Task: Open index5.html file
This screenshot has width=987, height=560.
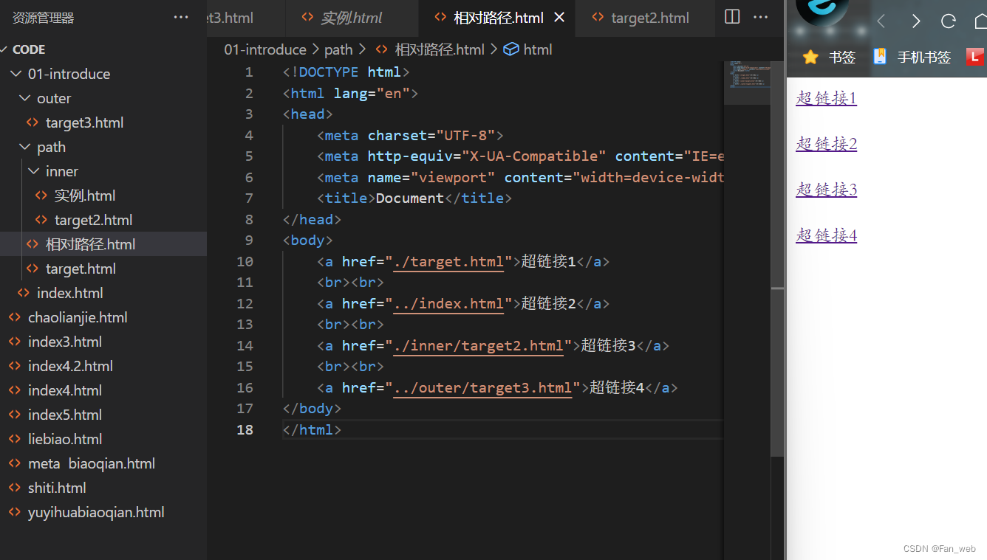Action: pos(65,415)
